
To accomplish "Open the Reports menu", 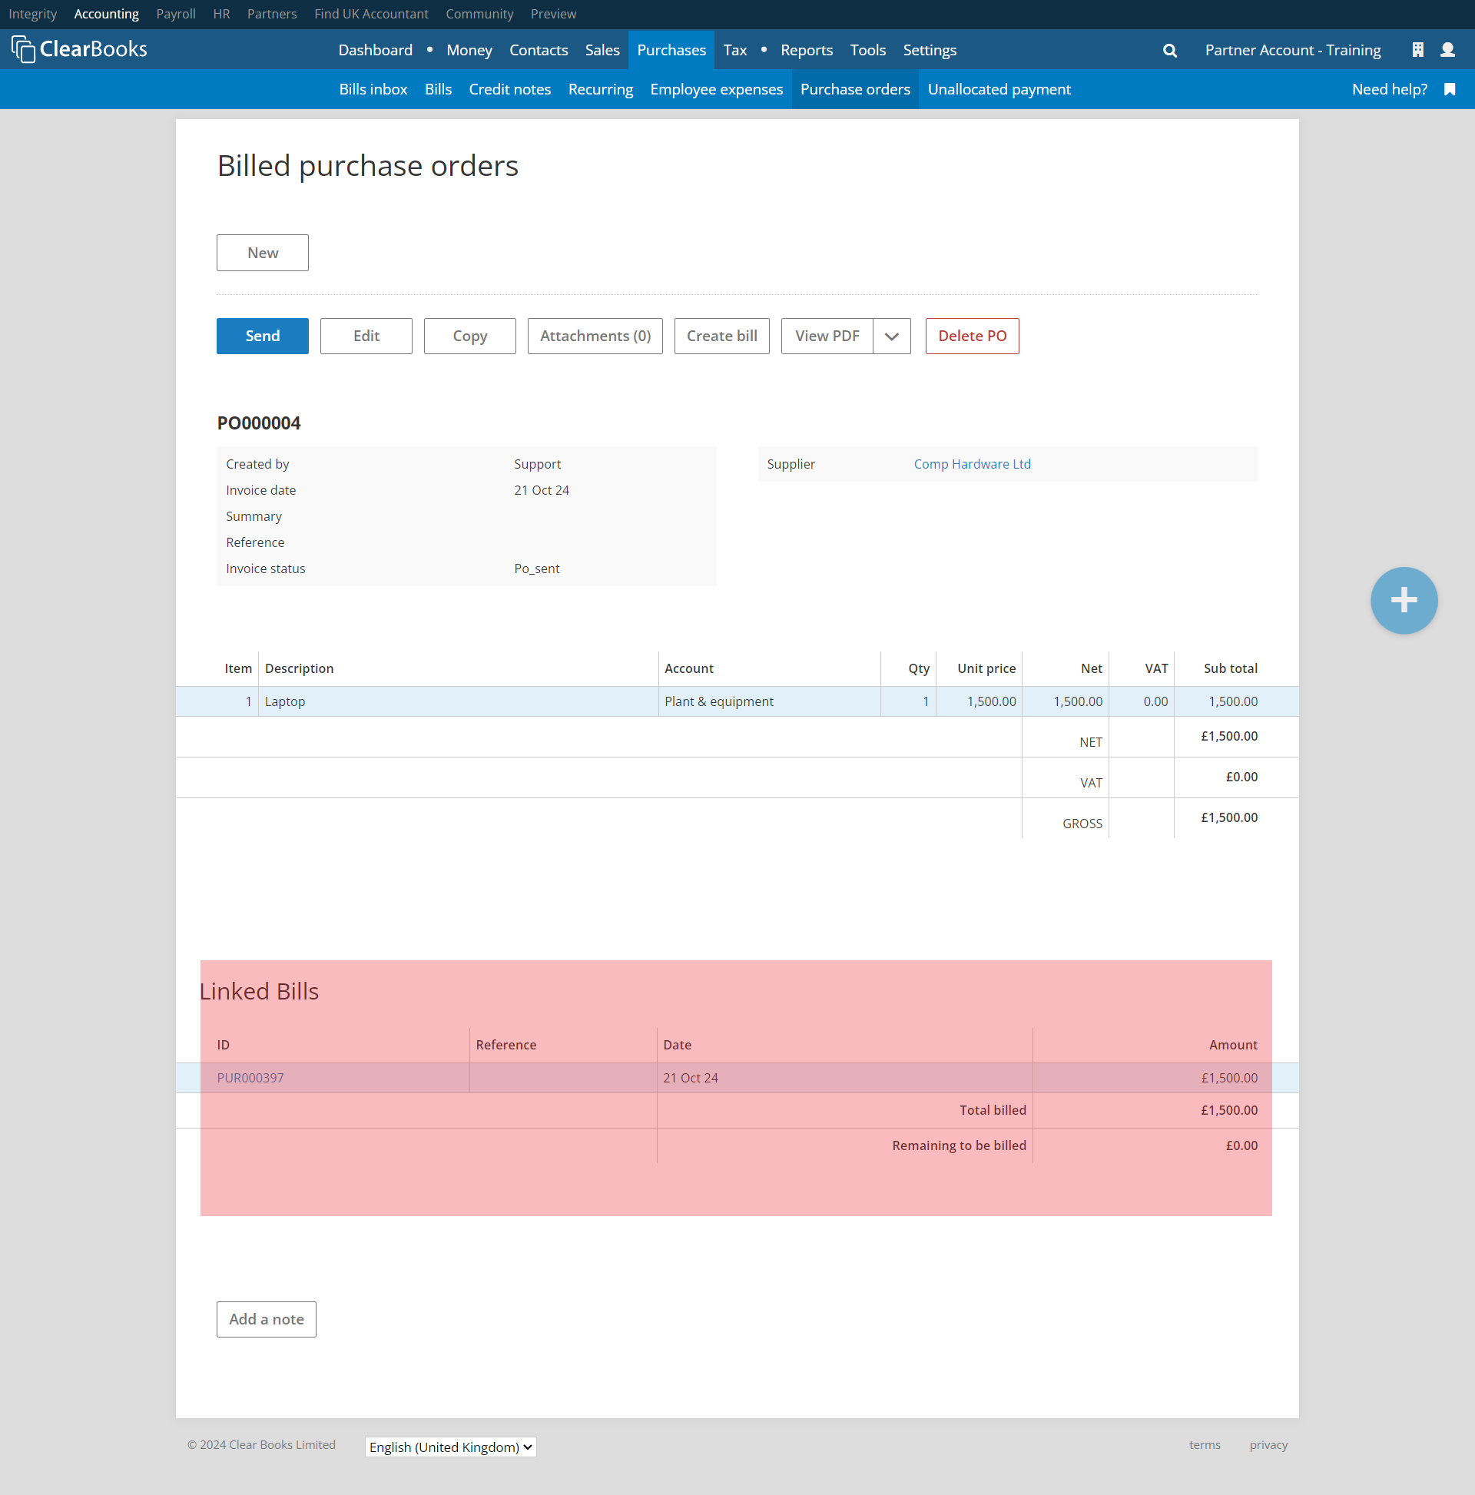I will pyautogui.click(x=807, y=50).
